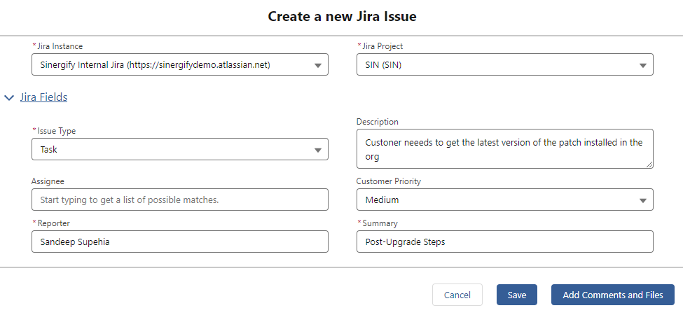This screenshot has width=683, height=315.
Task: Click the Summary field label
Action: pos(380,223)
